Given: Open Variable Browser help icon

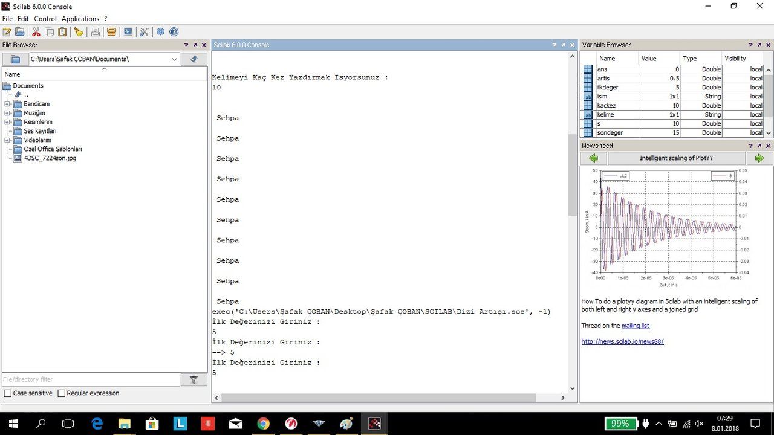Looking at the screenshot, I should 750,45.
